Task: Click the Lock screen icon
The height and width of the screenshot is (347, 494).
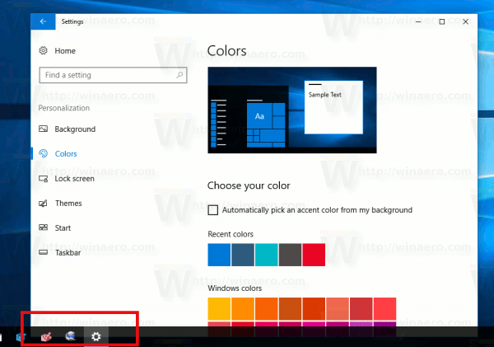Action: pyautogui.click(x=43, y=179)
